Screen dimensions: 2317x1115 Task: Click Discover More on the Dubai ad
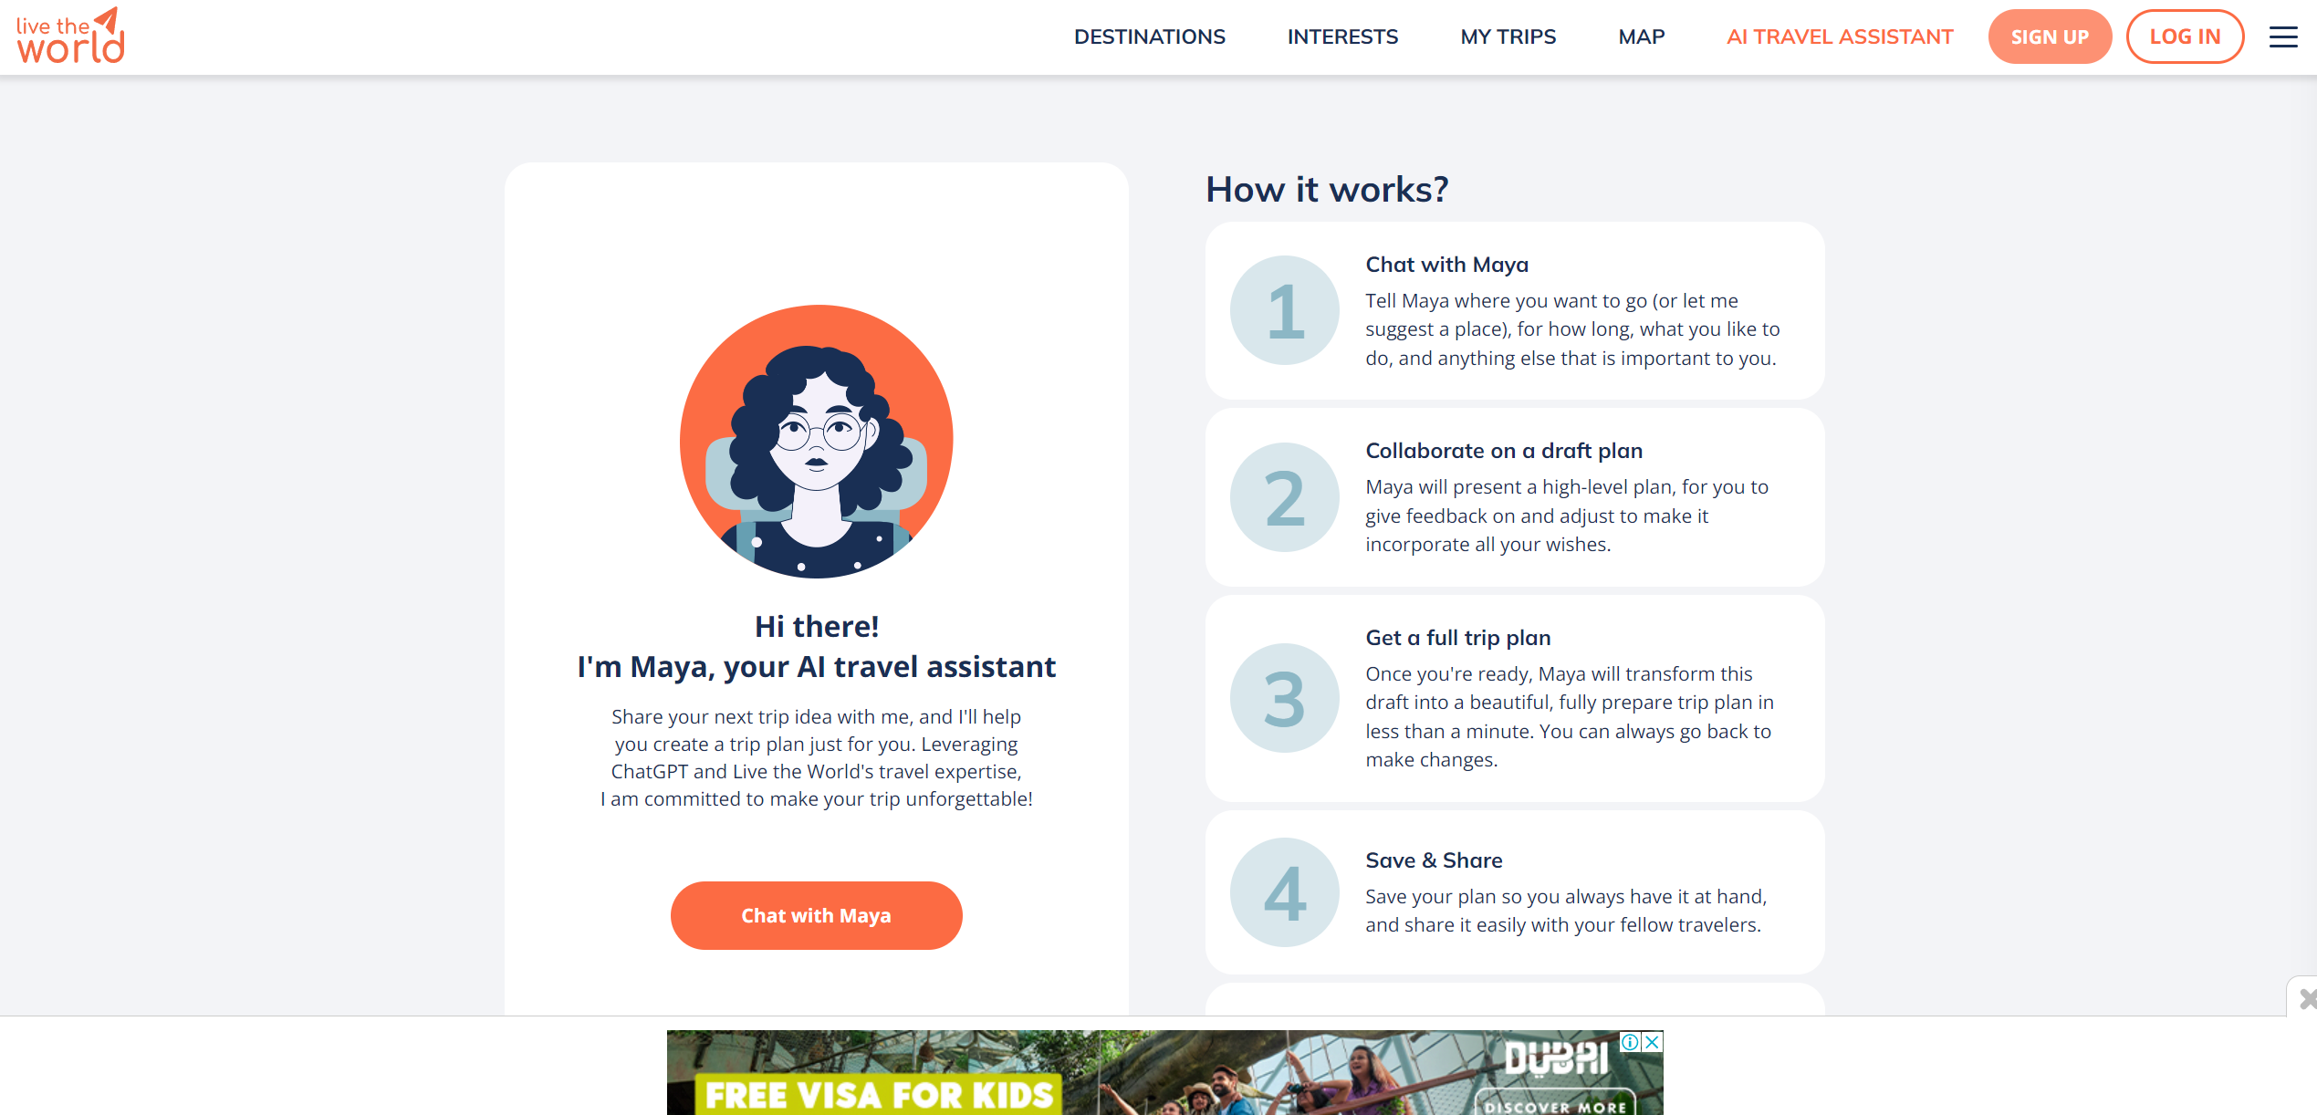(1555, 1105)
